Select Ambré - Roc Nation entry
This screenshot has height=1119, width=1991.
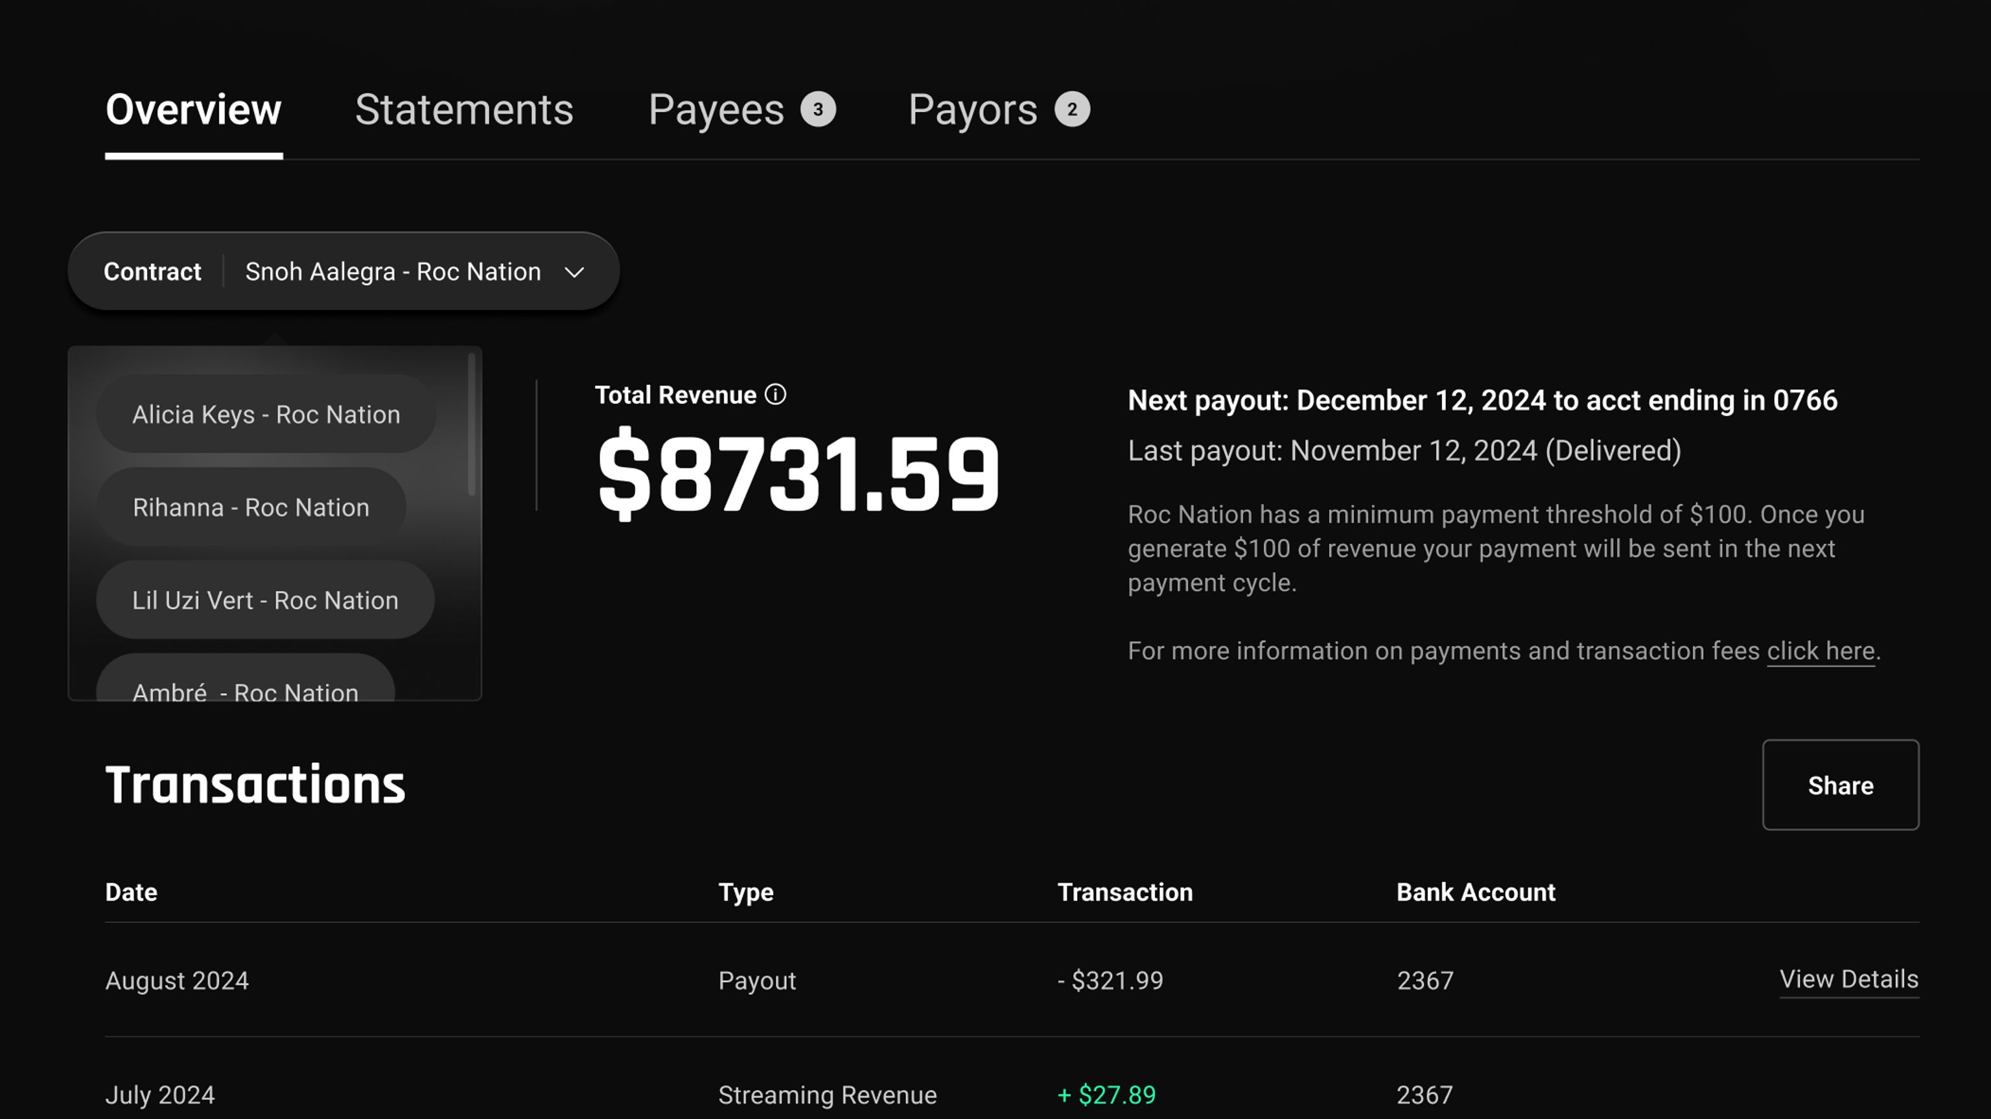[245, 687]
